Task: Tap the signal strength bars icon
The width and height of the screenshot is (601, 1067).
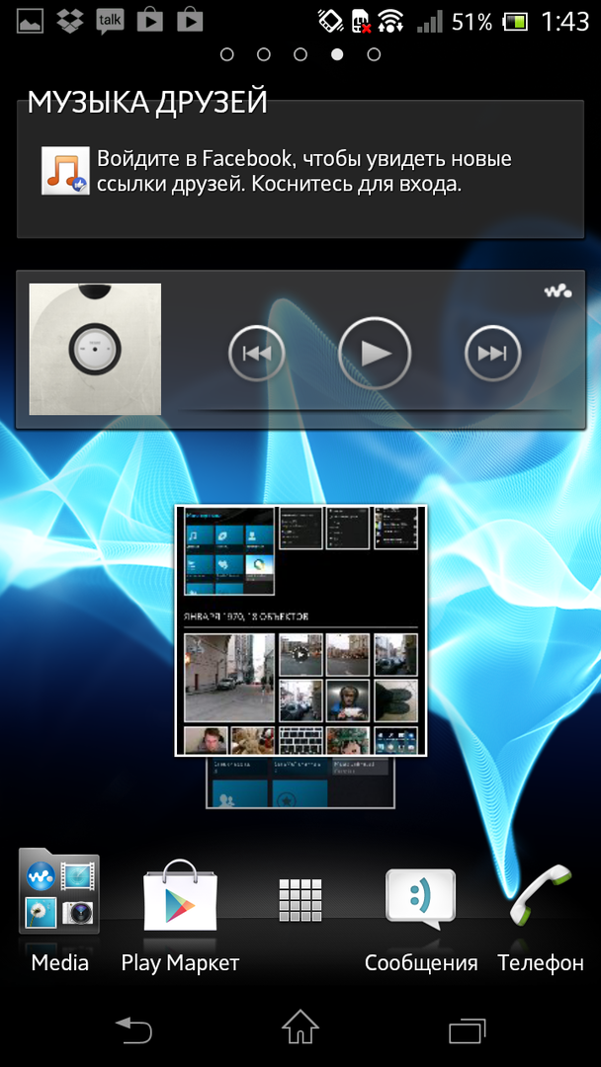Action: (x=429, y=22)
